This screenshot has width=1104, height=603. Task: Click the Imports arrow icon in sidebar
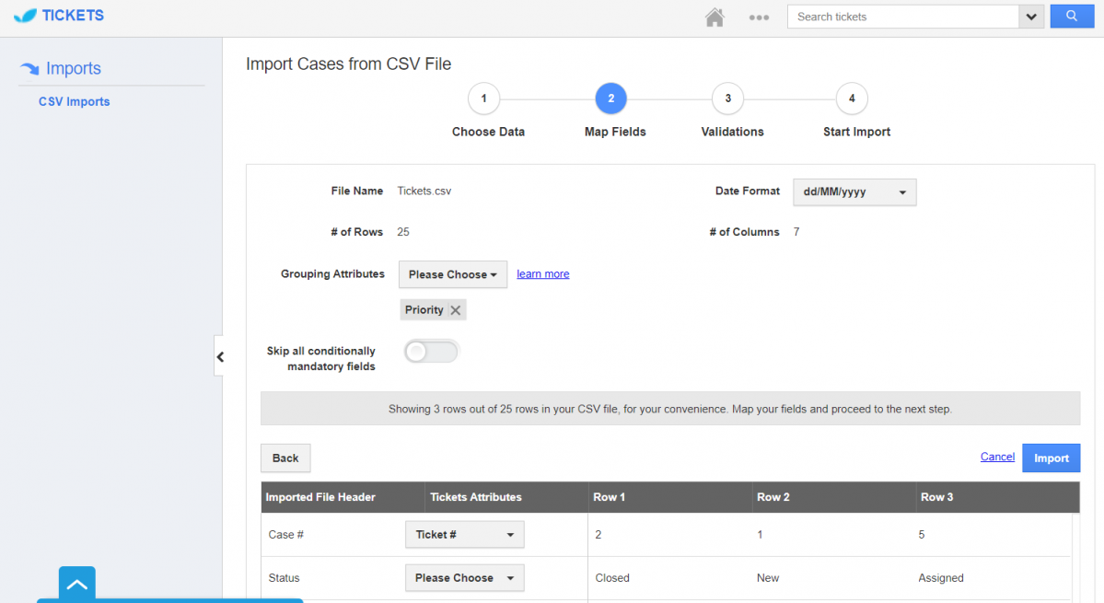tap(29, 69)
